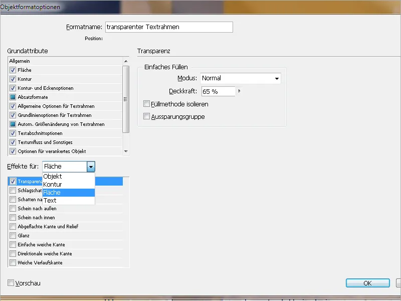Confirm the dialog with OK

pyautogui.click(x=367, y=282)
